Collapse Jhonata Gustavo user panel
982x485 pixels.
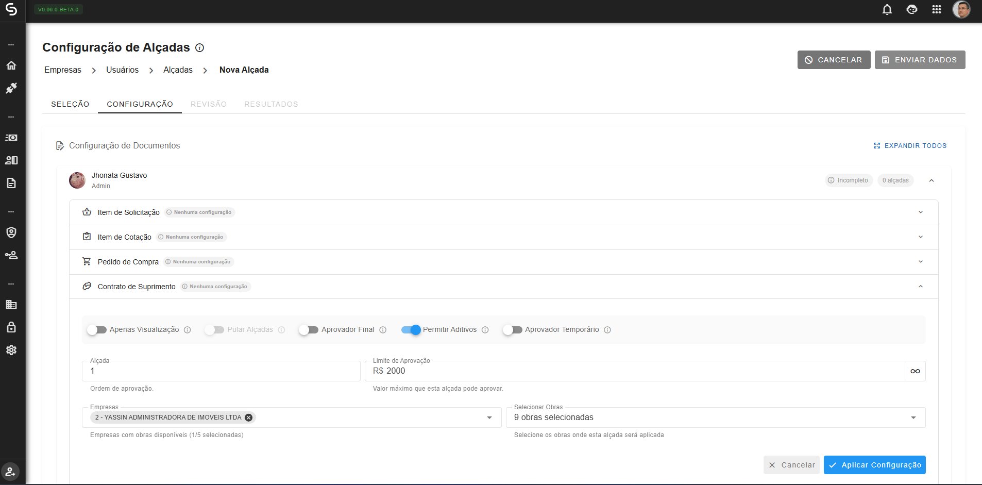[931, 180]
